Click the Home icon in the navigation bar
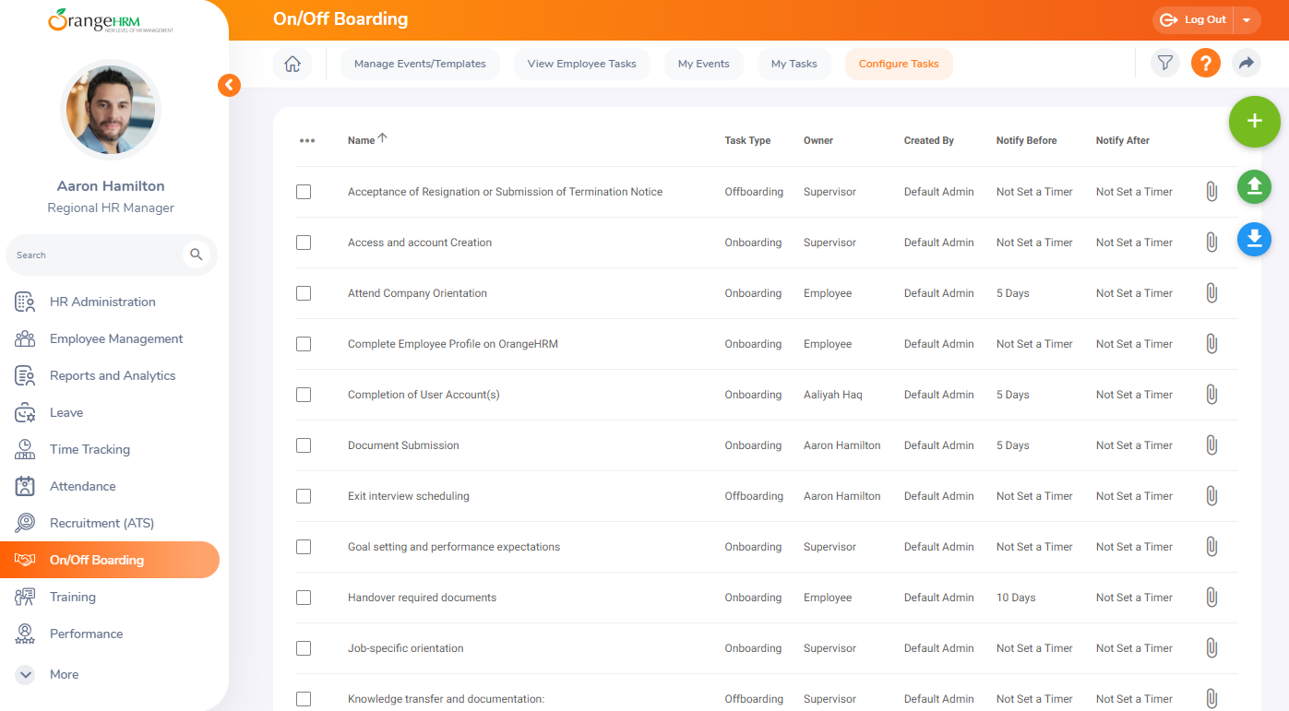Screen dimensions: 1289x711 292,65
